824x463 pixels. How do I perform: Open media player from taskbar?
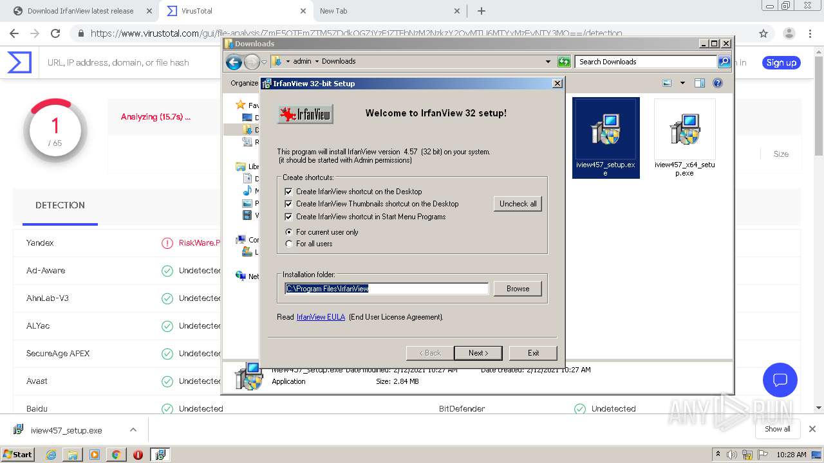(x=95, y=455)
